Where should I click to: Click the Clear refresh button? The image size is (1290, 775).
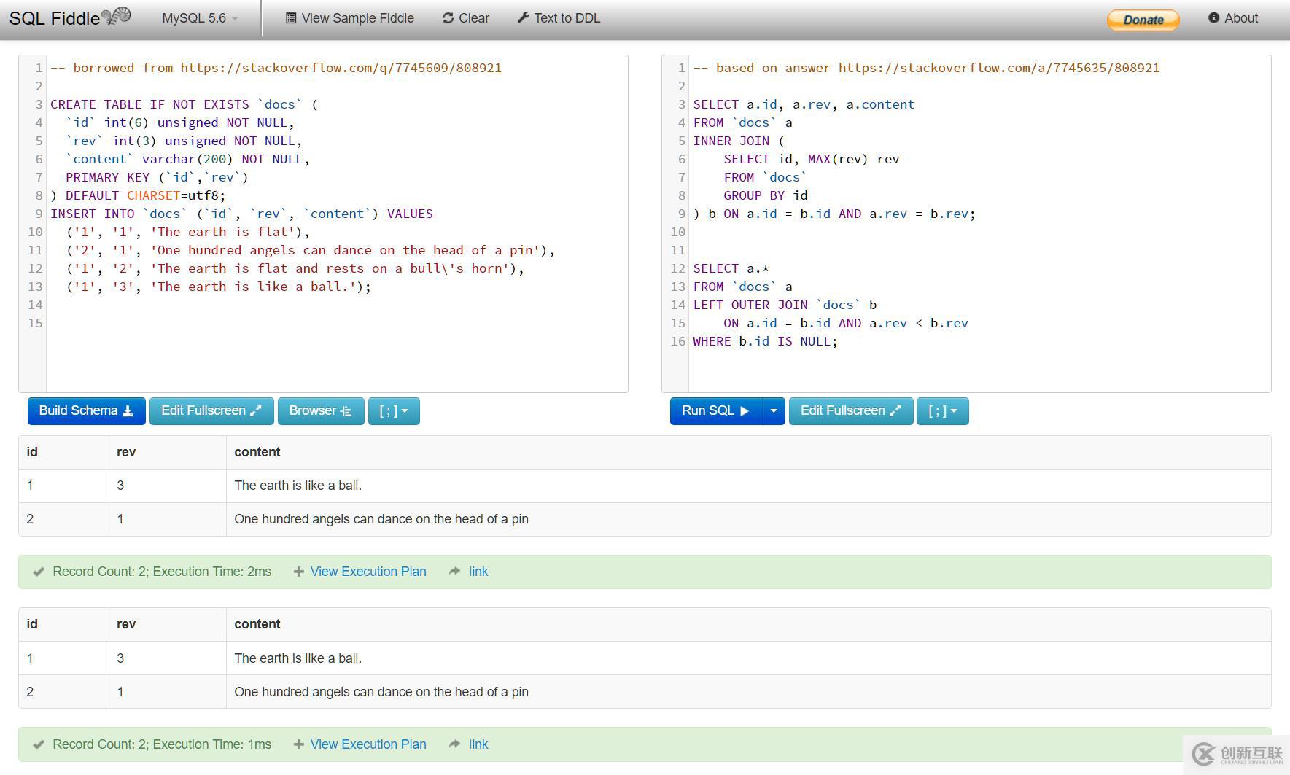tap(465, 18)
